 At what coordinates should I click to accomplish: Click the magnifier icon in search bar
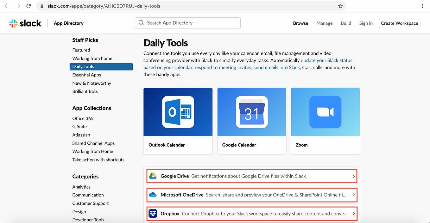point(141,23)
